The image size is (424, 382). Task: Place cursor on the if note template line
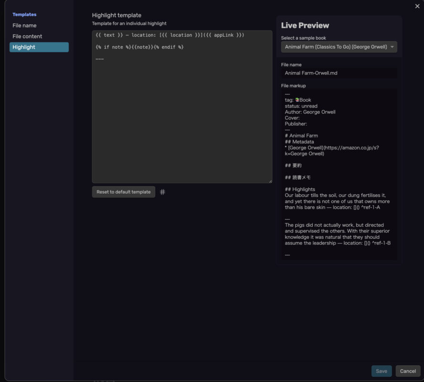139,47
